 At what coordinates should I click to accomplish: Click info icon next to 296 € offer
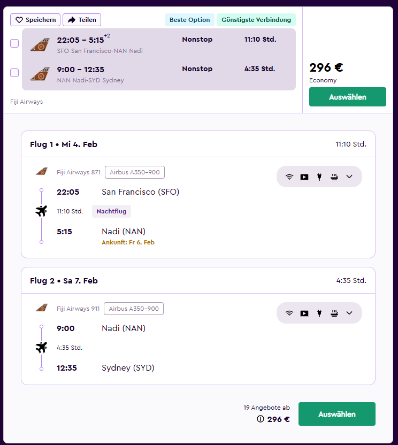tap(261, 419)
